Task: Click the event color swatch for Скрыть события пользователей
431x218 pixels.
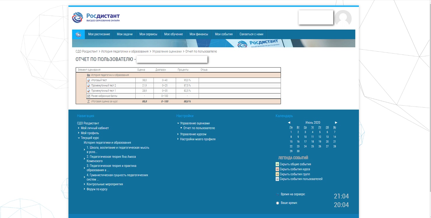Action: 277,179
